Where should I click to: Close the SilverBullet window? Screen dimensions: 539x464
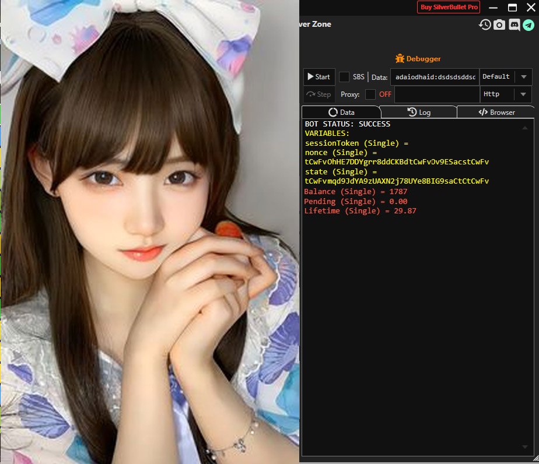tap(531, 7)
